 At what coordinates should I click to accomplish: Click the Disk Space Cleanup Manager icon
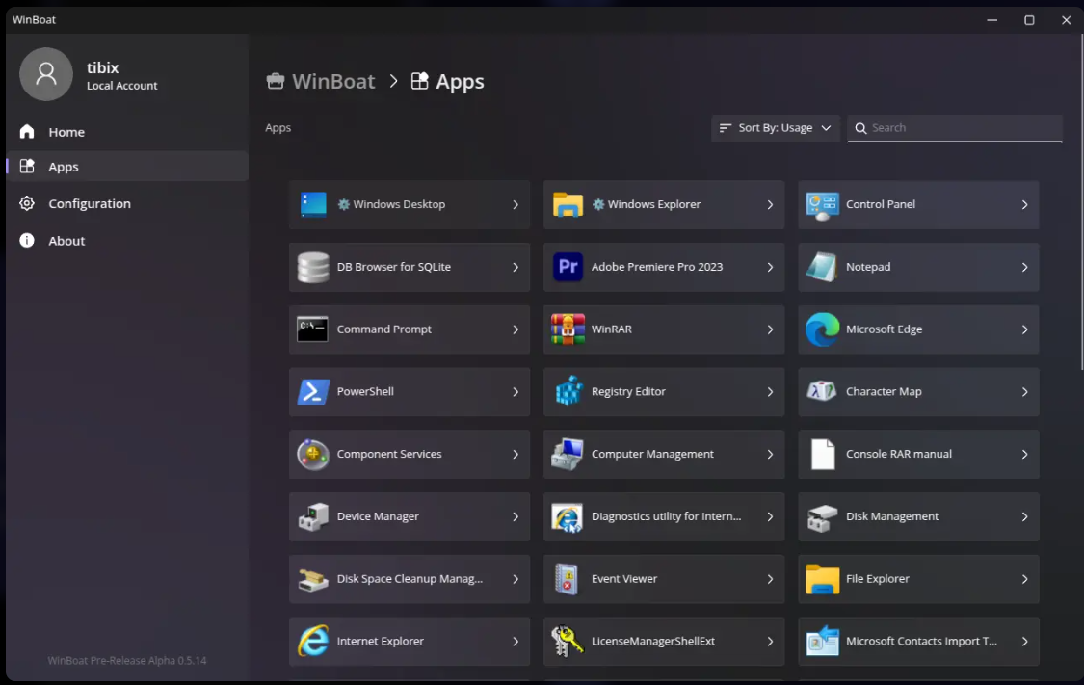pyautogui.click(x=312, y=579)
